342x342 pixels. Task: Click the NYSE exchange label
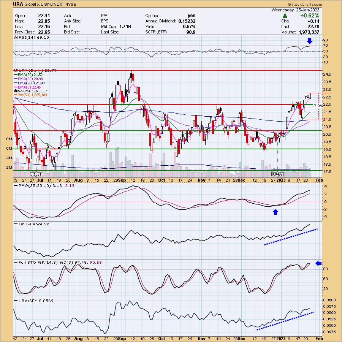tap(70, 4)
